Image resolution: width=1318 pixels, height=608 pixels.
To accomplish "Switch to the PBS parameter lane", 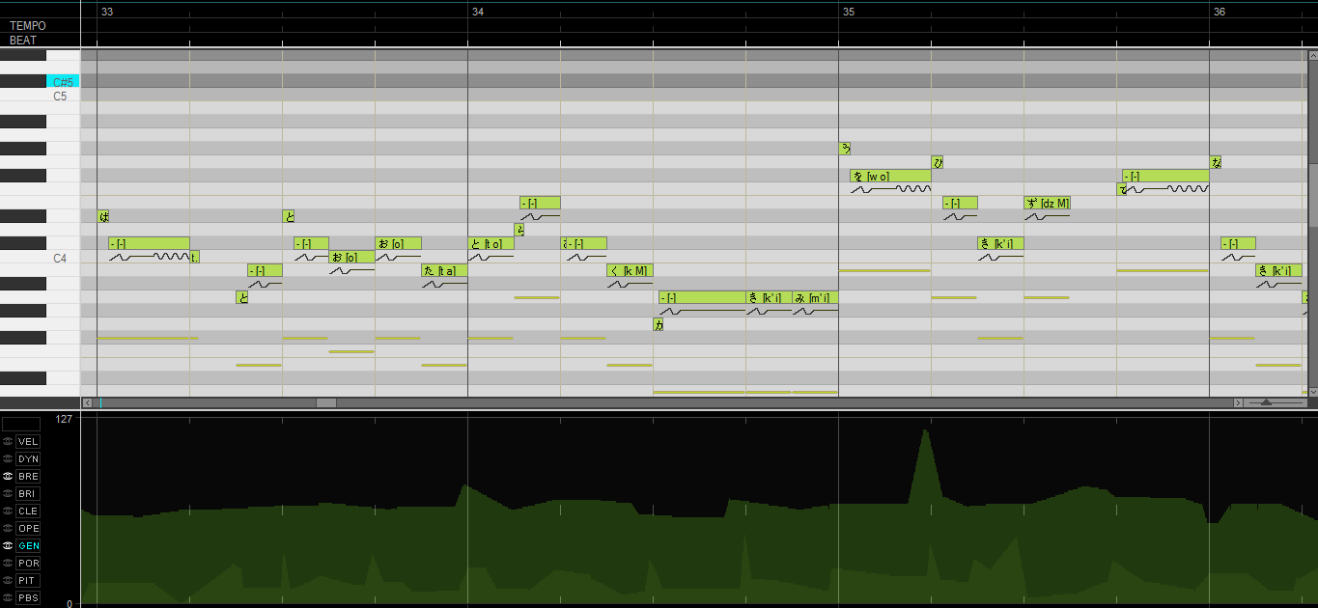I will (28, 597).
